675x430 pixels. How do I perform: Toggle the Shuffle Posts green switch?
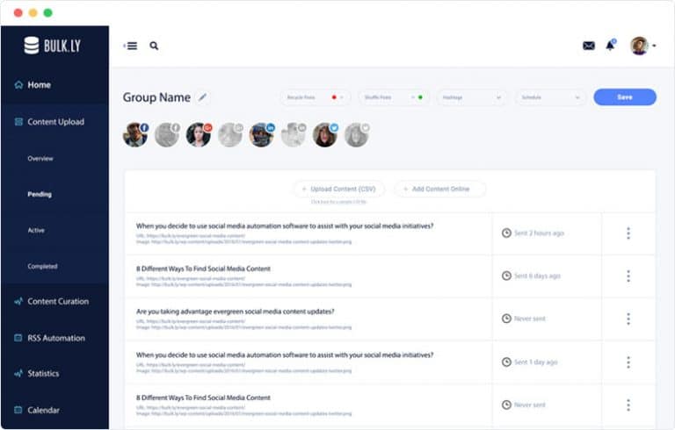click(420, 97)
